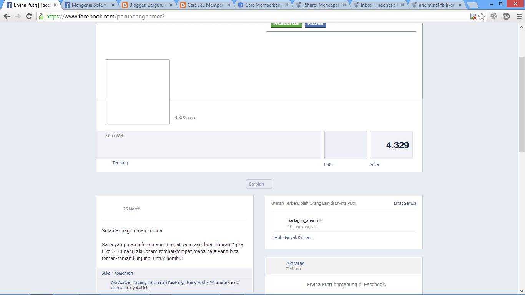
Task: Open the Chrome hamburger menu
Action: click(x=518, y=16)
